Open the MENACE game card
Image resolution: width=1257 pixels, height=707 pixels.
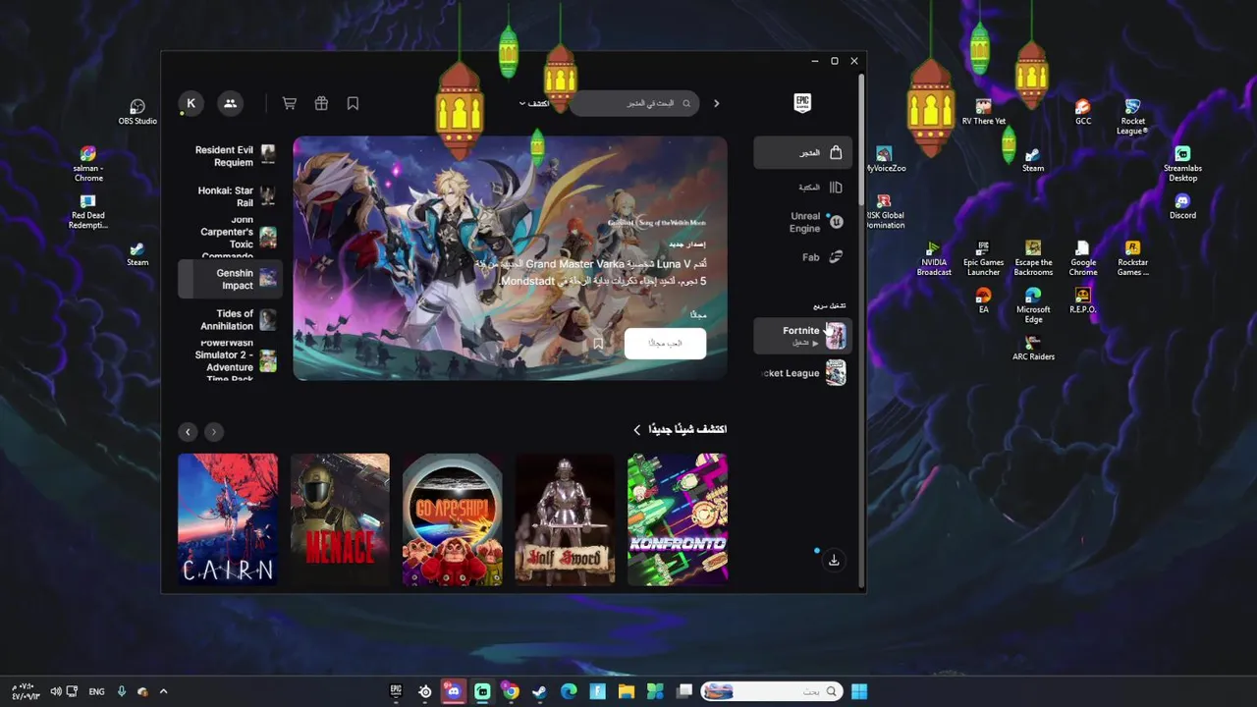pos(340,519)
